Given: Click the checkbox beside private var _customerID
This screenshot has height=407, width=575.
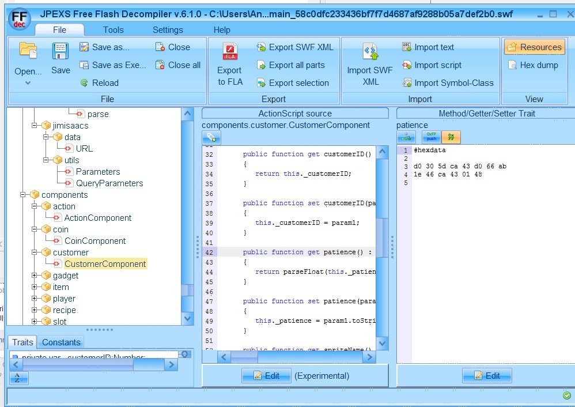Looking at the screenshot, I should (x=16, y=355).
